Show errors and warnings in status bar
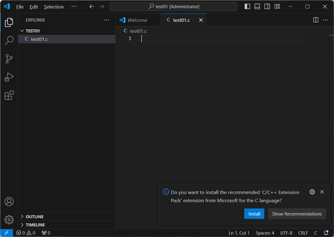This screenshot has width=334, height=237. tap(26, 233)
